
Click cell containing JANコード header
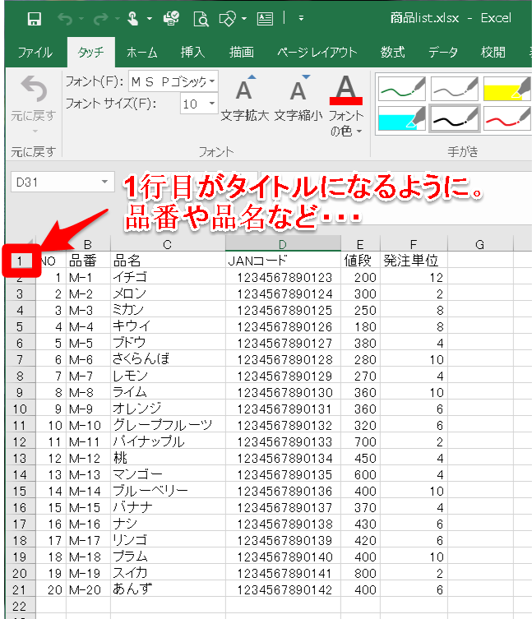[283, 261]
